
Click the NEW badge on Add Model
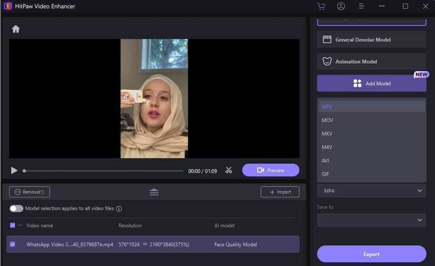[421, 75]
